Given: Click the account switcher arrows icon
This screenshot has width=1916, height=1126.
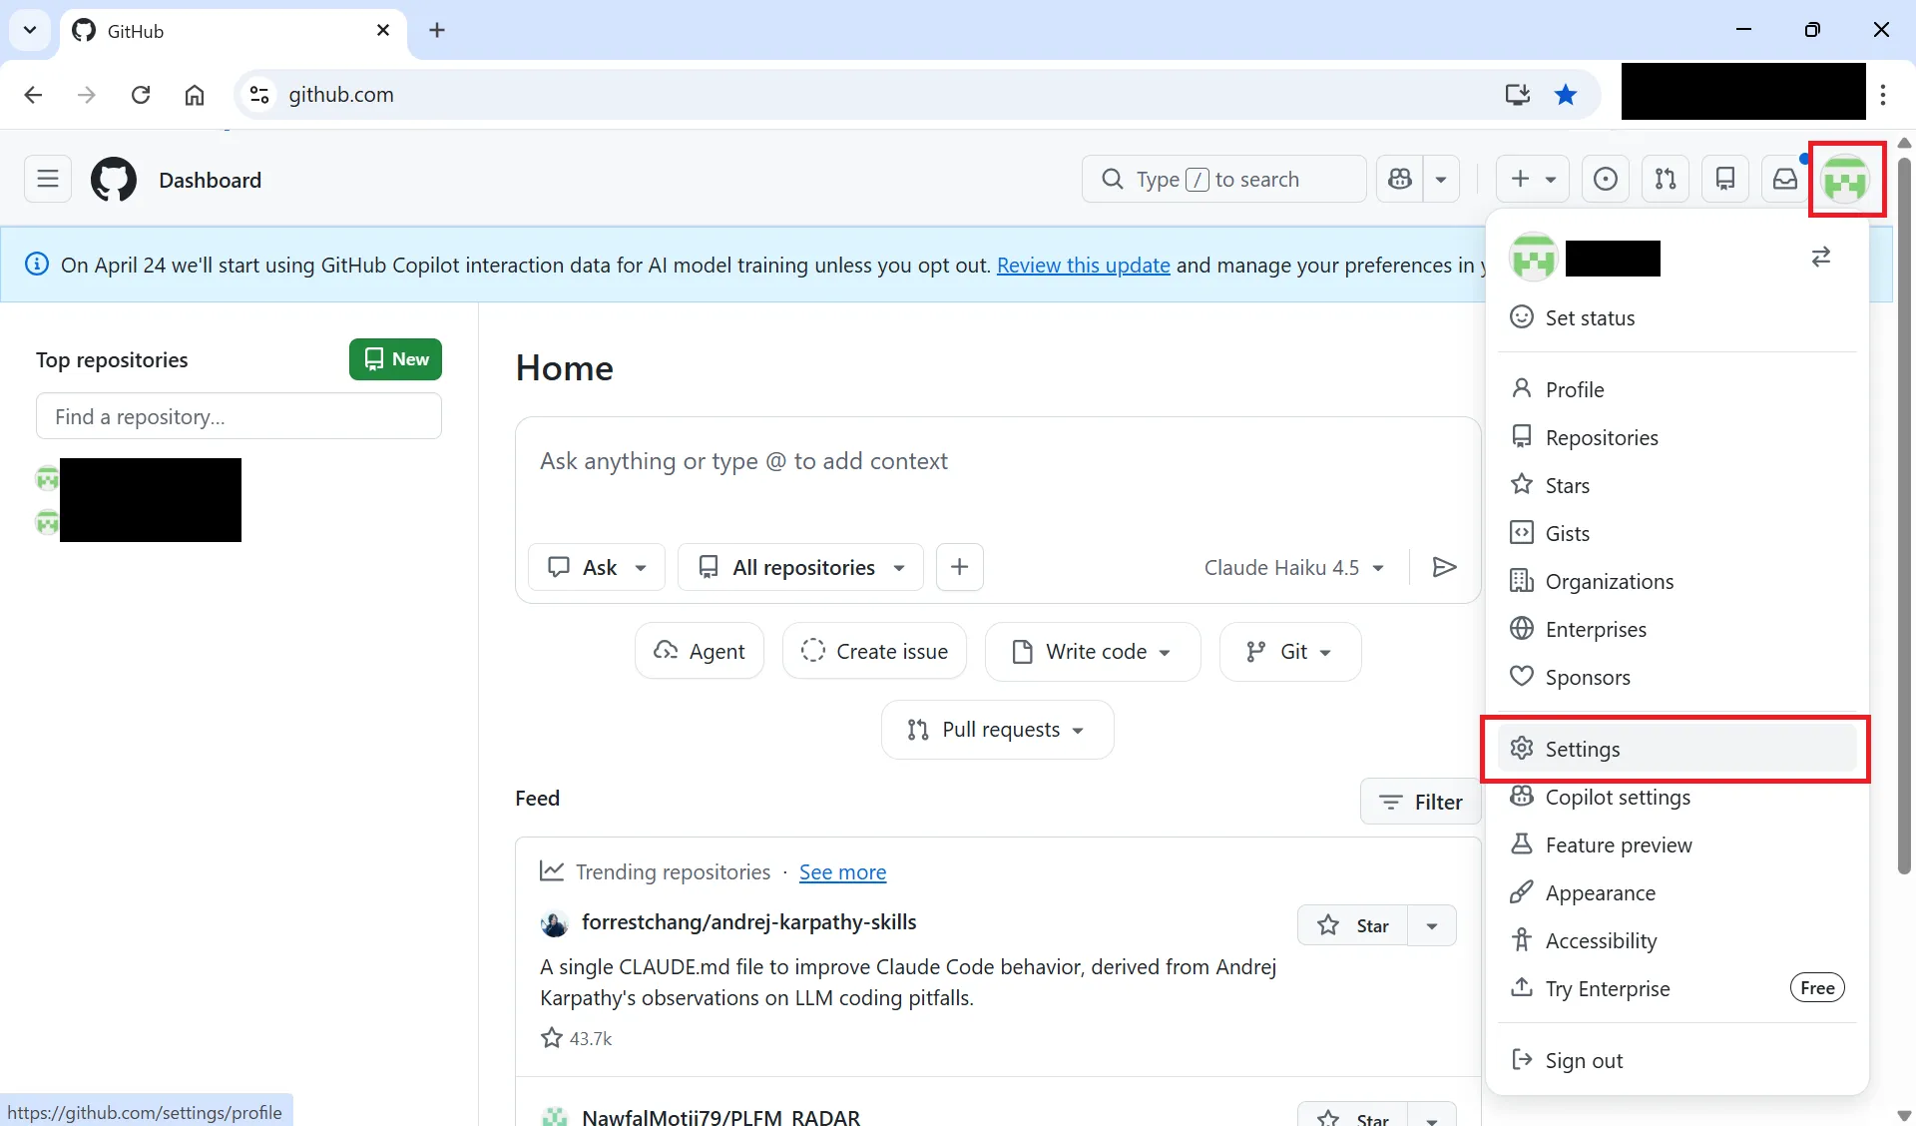Looking at the screenshot, I should 1820,258.
